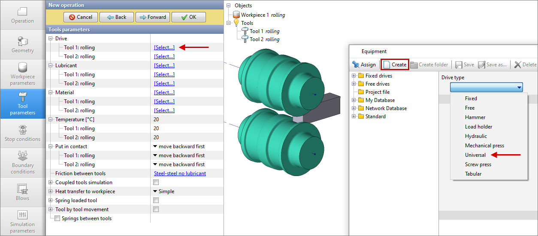Click Create in Equipment toolbar
This screenshot has height=236, width=538.
pos(394,65)
